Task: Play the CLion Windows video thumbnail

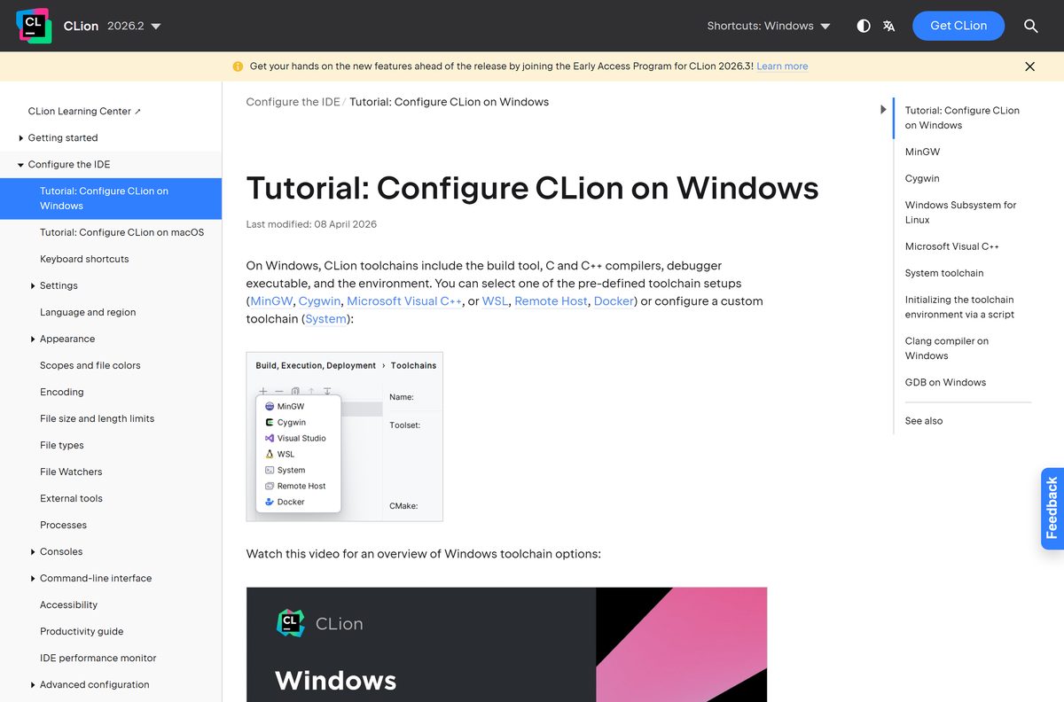Action: 506,644
